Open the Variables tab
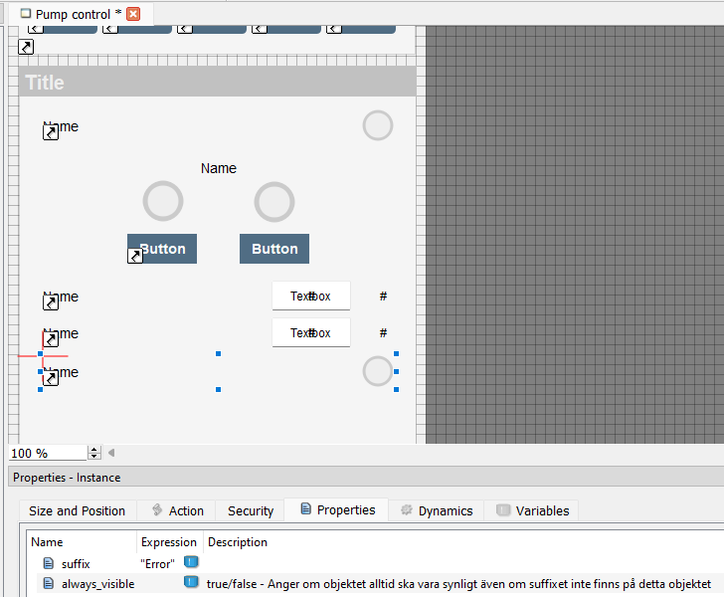The image size is (724, 597). tap(532, 510)
